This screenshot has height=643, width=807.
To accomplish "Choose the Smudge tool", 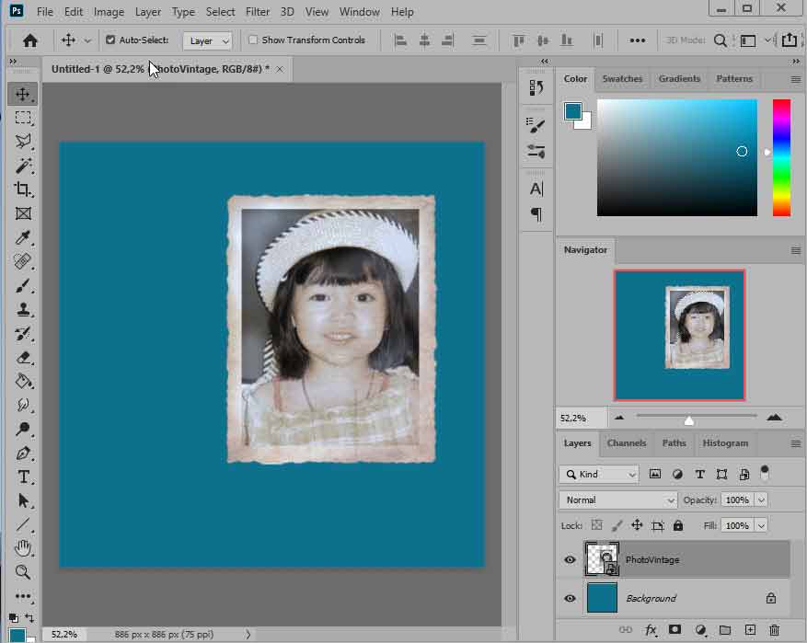I will tap(23, 405).
